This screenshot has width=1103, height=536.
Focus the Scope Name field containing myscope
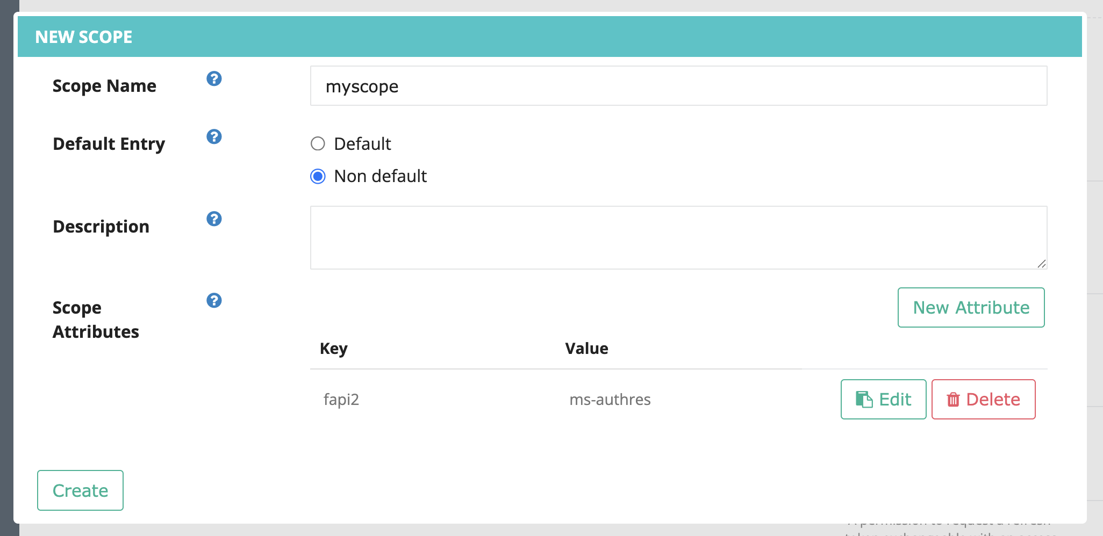pyautogui.click(x=678, y=86)
